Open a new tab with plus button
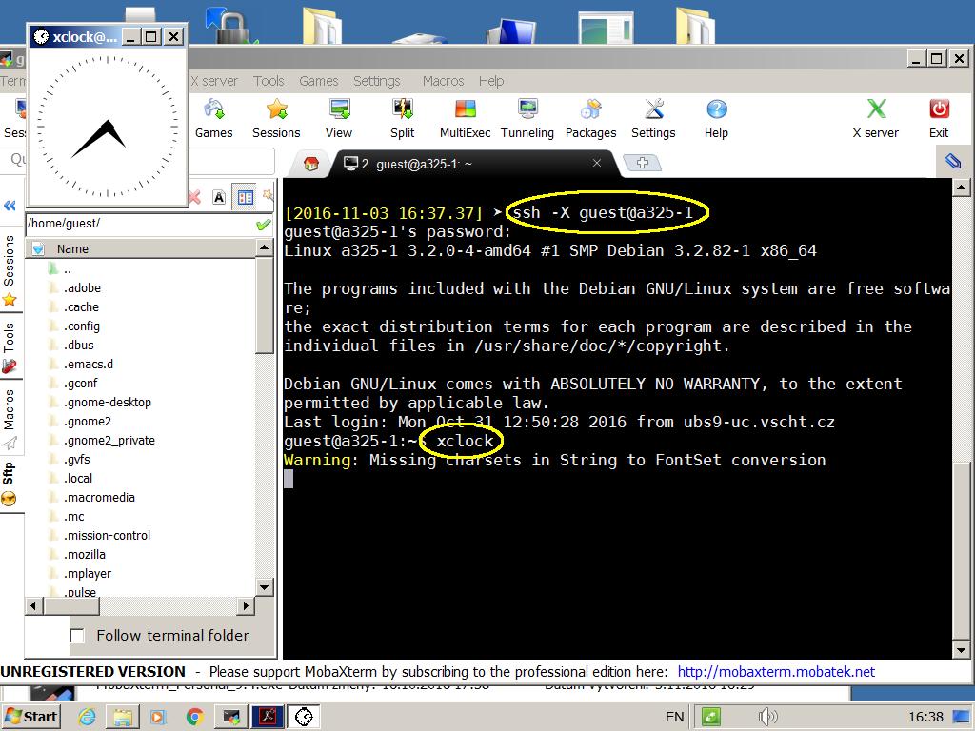Viewport: 975px width, 731px height. pos(643,163)
